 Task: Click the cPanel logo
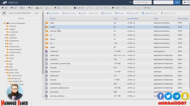tap(5, 2)
